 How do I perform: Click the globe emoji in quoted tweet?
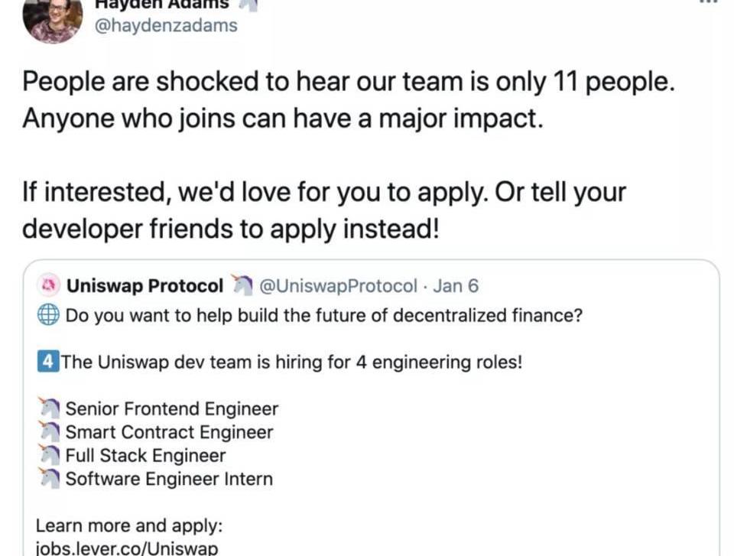pyautogui.click(x=48, y=315)
